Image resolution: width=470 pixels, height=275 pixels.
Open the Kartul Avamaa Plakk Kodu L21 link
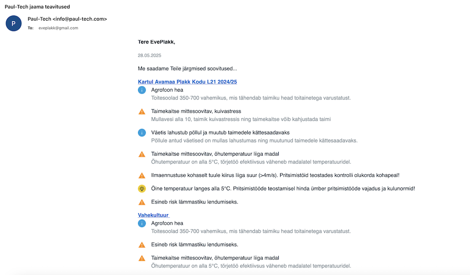188,82
